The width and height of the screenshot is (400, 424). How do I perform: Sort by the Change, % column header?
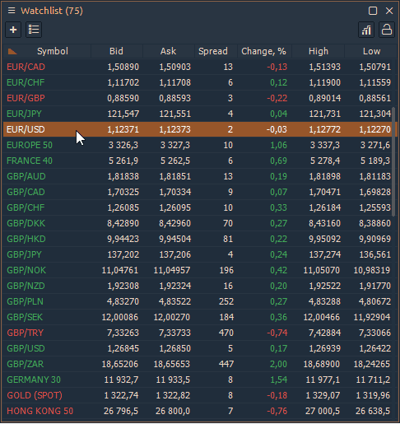263,51
